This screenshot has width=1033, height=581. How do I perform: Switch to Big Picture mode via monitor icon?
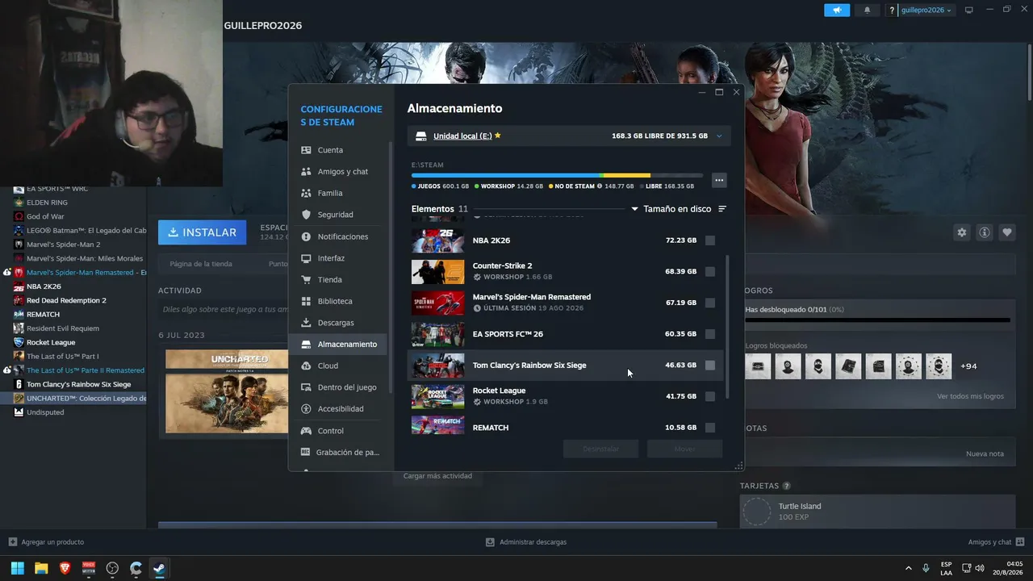click(x=969, y=10)
